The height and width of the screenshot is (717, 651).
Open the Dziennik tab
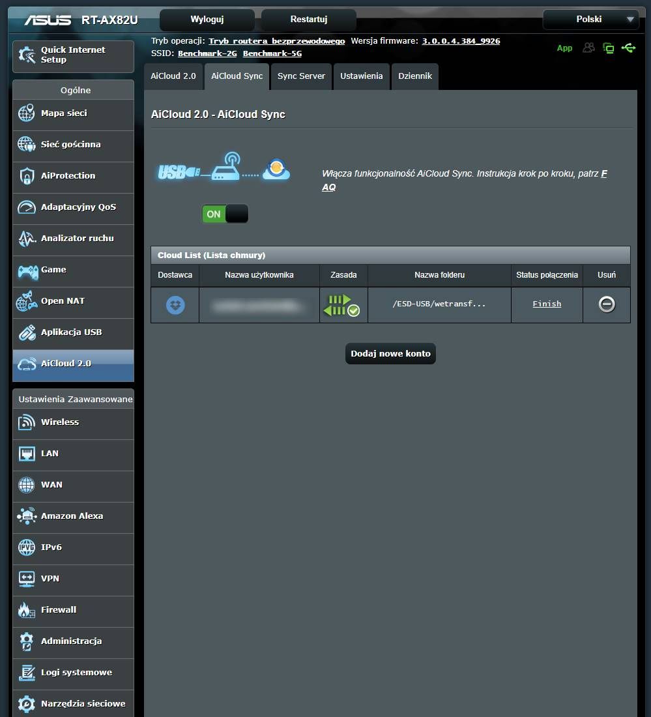pos(414,76)
